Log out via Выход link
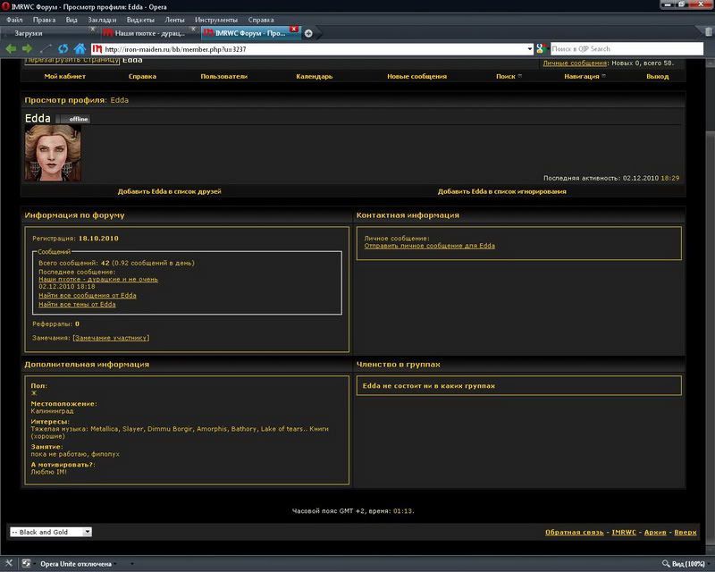715x572 pixels. pyautogui.click(x=658, y=76)
